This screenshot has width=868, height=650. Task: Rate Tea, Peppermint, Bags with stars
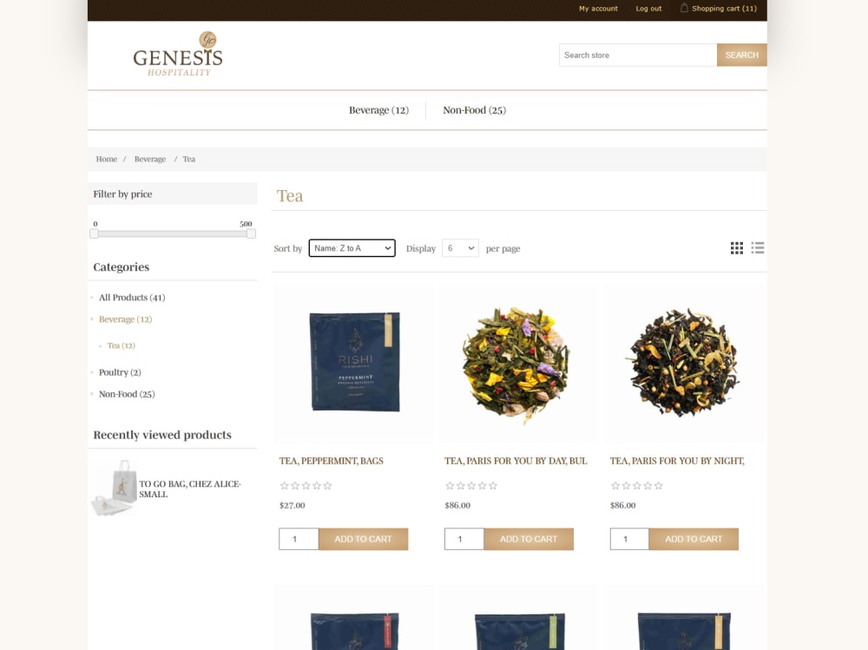click(x=306, y=486)
